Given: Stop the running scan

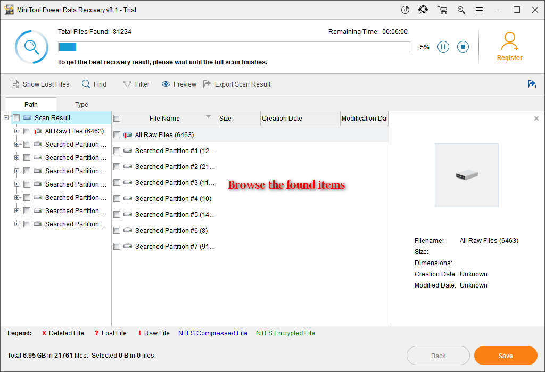Looking at the screenshot, I should [463, 47].
